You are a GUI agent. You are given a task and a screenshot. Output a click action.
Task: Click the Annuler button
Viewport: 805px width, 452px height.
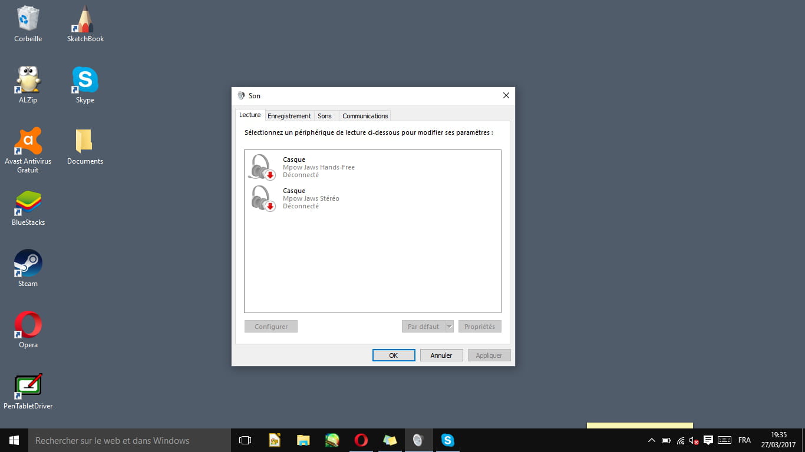tap(441, 355)
